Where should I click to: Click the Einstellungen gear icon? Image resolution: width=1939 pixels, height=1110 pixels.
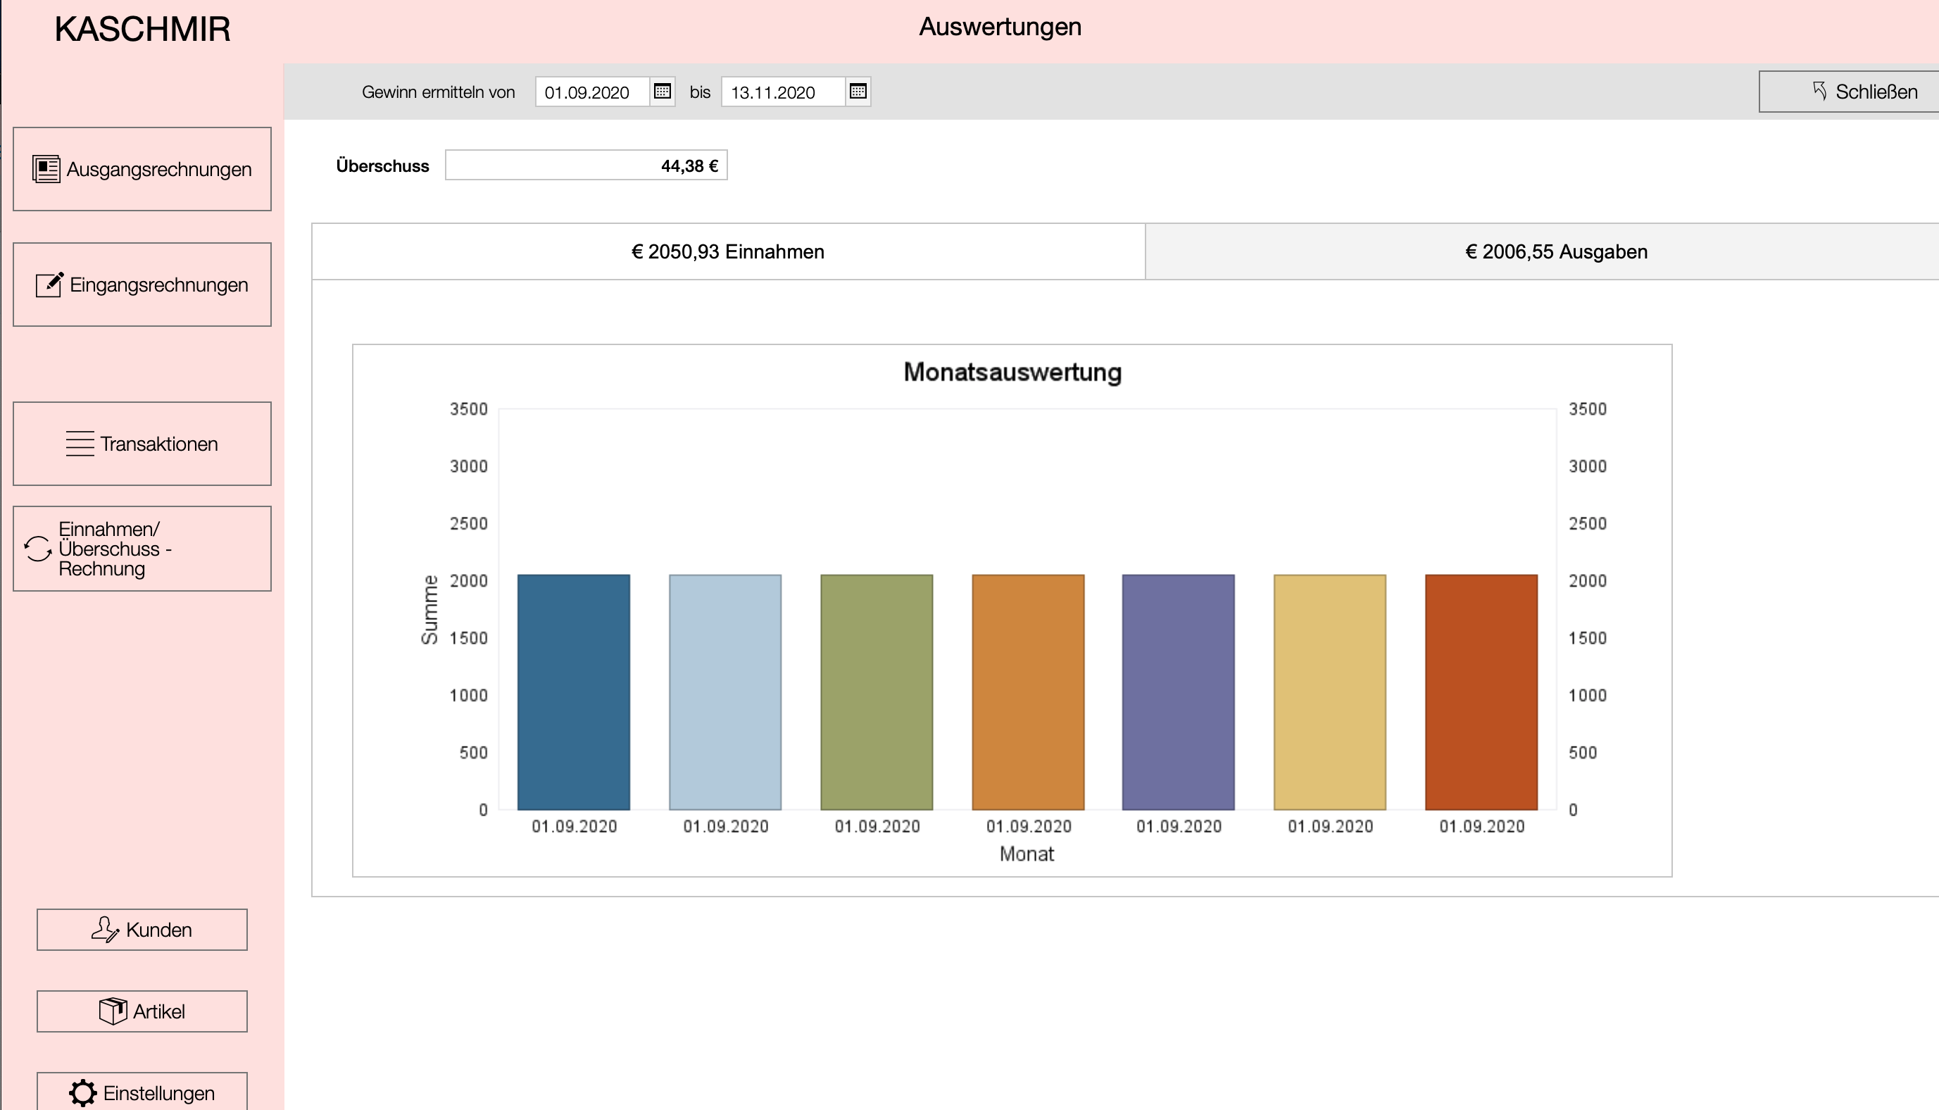click(x=83, y=1092)
